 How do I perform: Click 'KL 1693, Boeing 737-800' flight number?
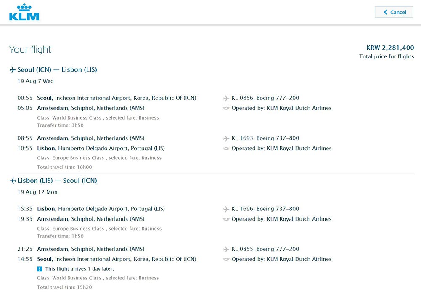[x=265, y=138]
